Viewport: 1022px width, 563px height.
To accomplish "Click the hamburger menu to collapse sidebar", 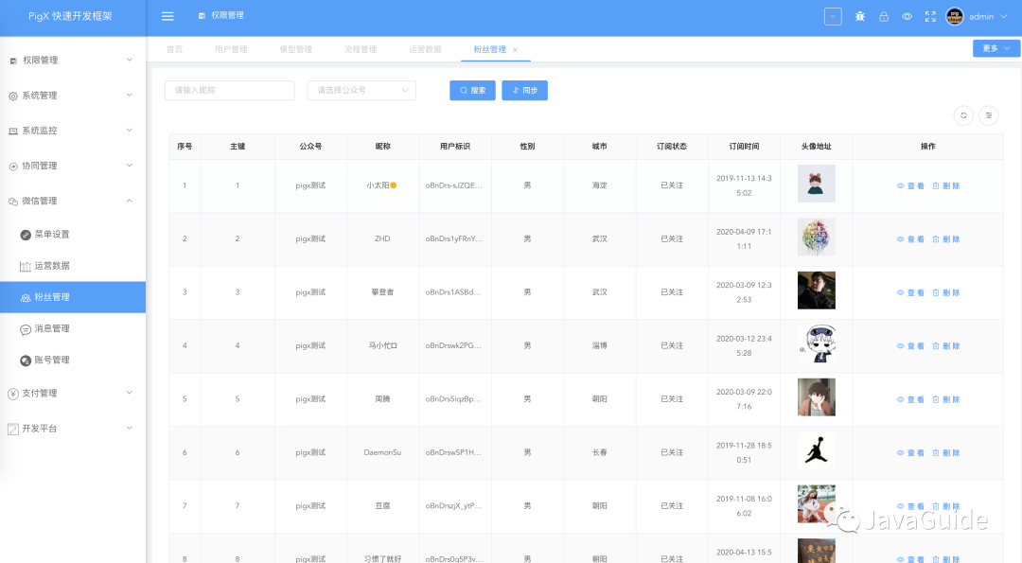I will pyautogui.click(x=167, y=15).
